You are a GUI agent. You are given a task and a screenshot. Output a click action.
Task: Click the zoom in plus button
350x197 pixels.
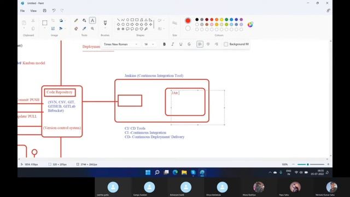tap(328, 164)
